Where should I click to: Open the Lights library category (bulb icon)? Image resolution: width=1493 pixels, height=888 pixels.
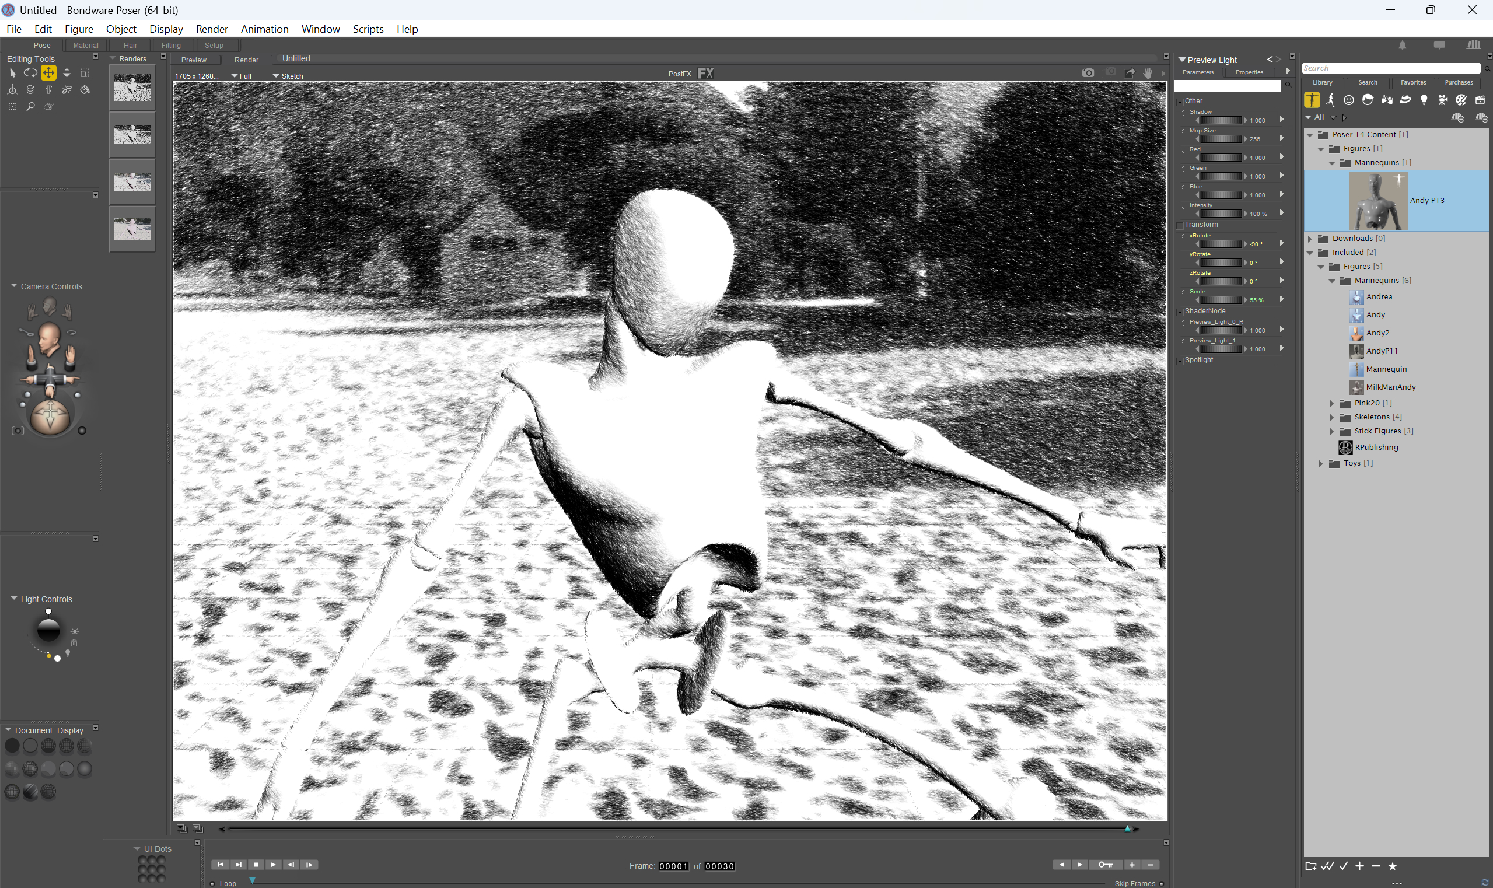click(1424, 100)
